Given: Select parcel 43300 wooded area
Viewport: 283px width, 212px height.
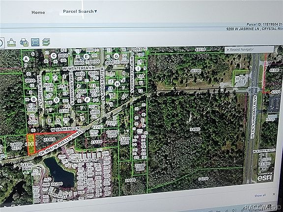Looking at the screenshot, I should tap(196, 71).
